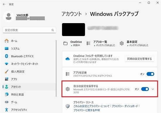Viewport: 161px width, 113px height.
Task: Click the 設定の検索 input field
Action: pos(29,30)
